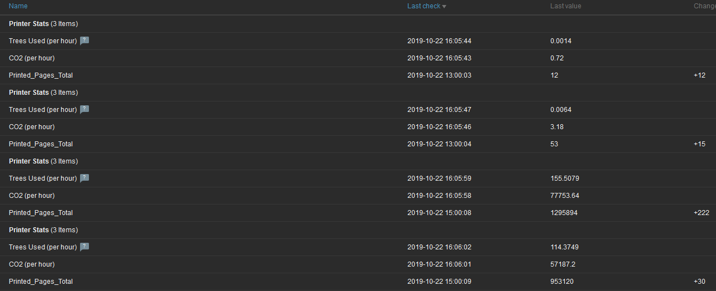
Task: Toggle the Printer Stats group above the 155.5079 row
Action: click(x=28, y=161)
